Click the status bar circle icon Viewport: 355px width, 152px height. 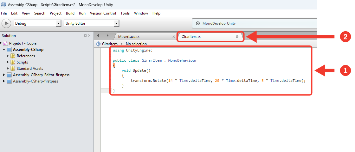click(x=198, y=23)
